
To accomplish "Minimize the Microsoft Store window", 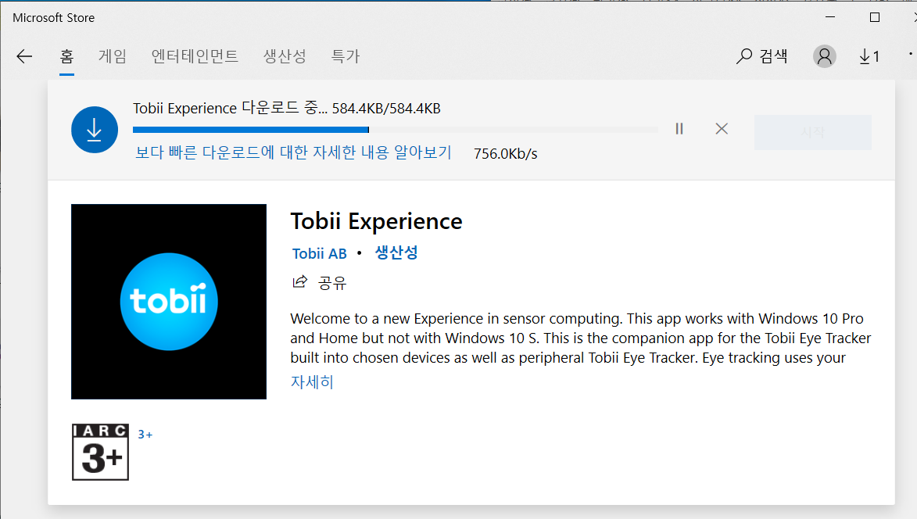I will 830,17.
